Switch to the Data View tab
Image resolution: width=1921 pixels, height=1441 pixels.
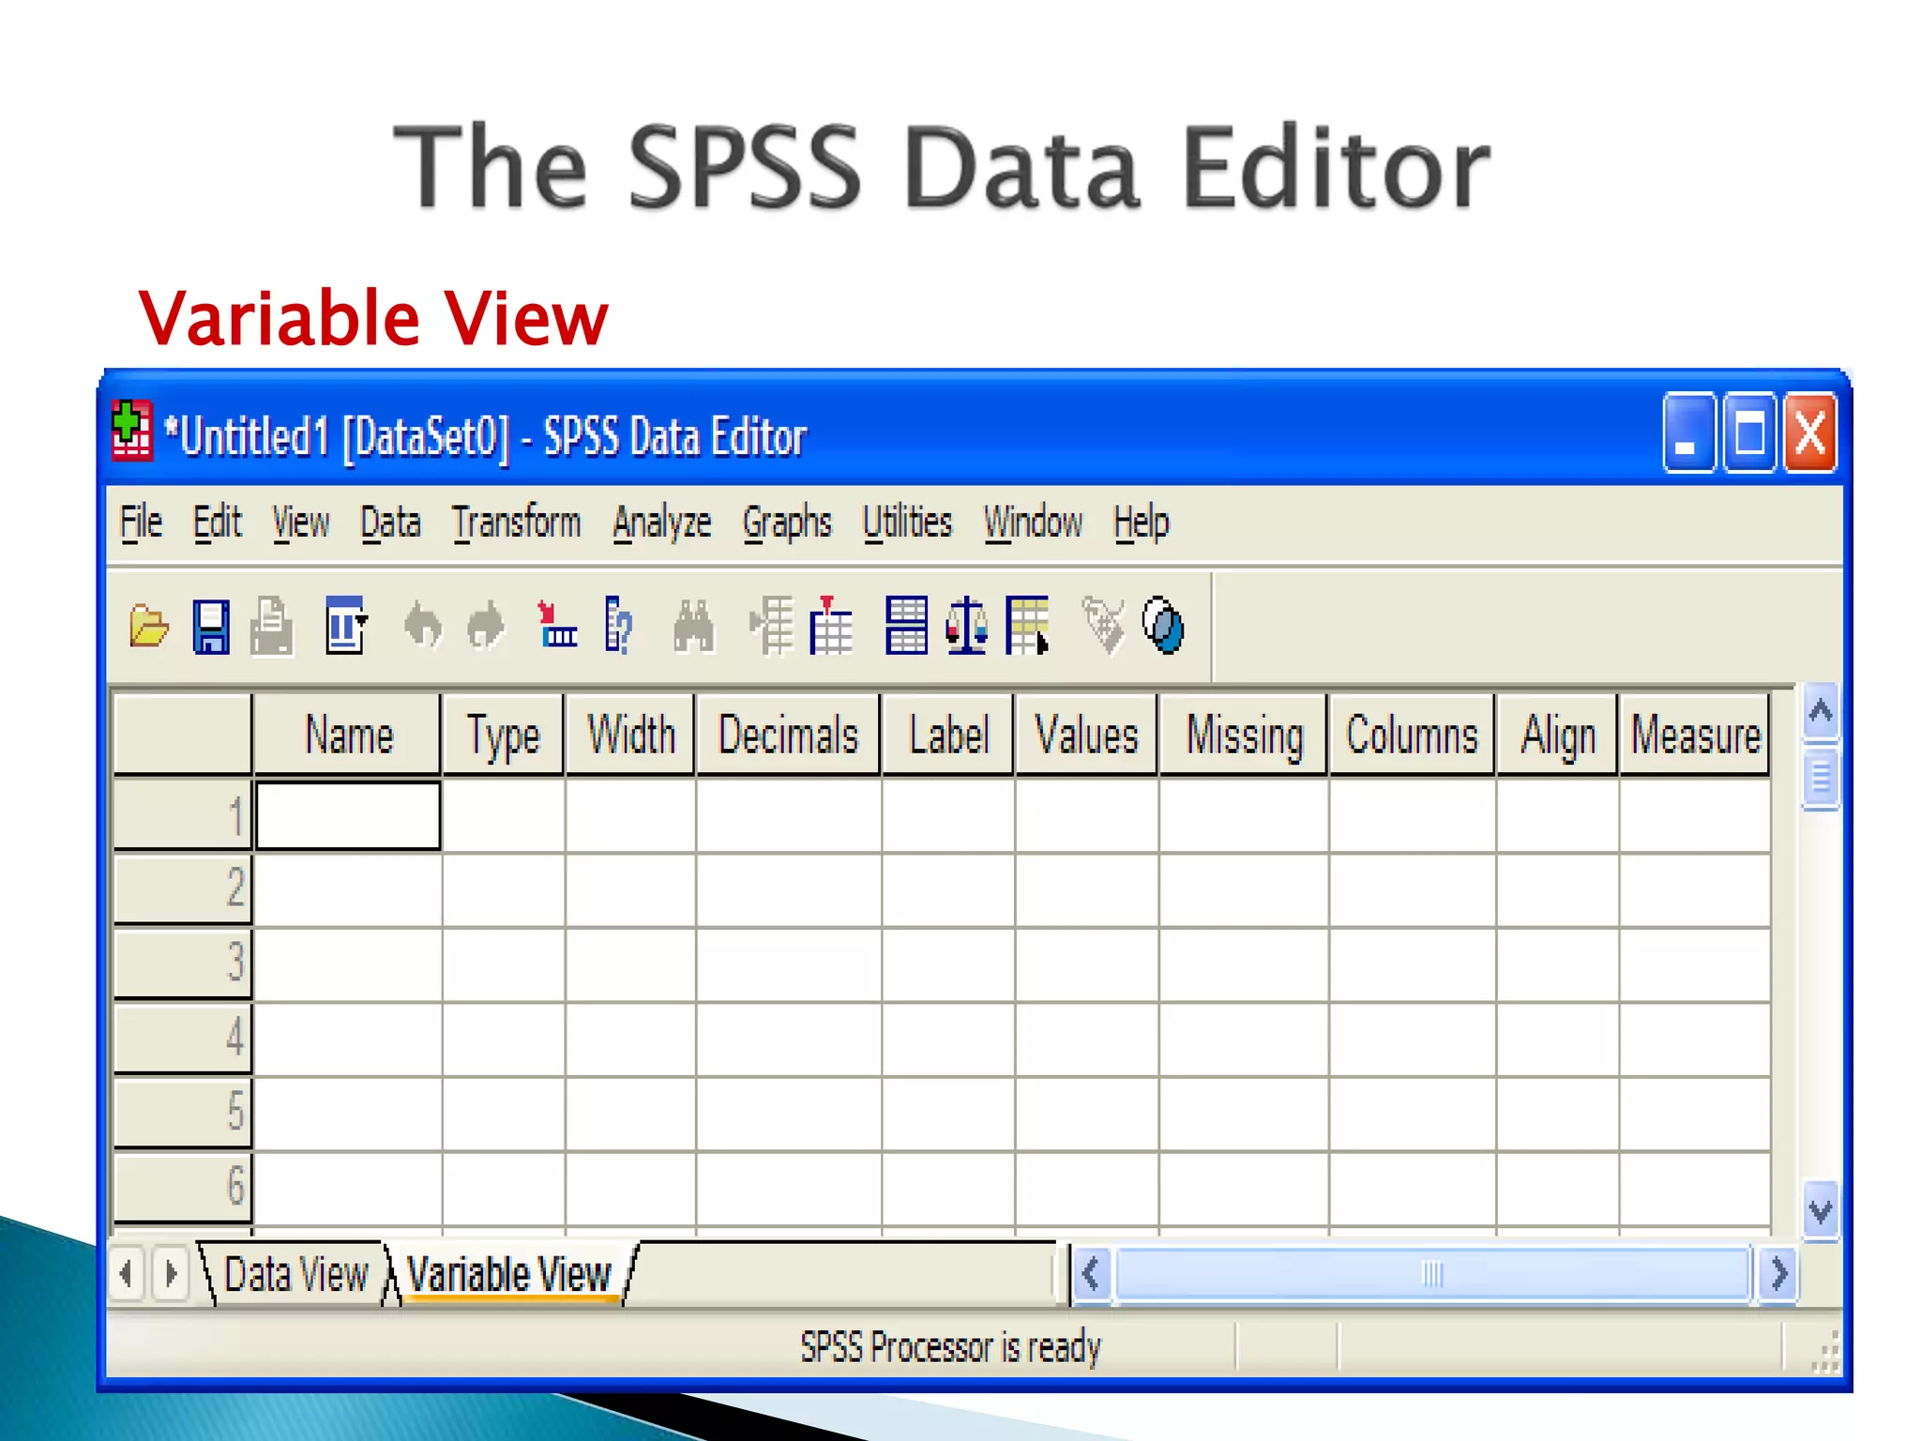[x=296, y=1274]
